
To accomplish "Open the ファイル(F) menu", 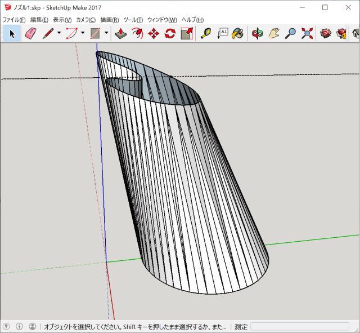I will pyautogui.click(x=14, y=20).
